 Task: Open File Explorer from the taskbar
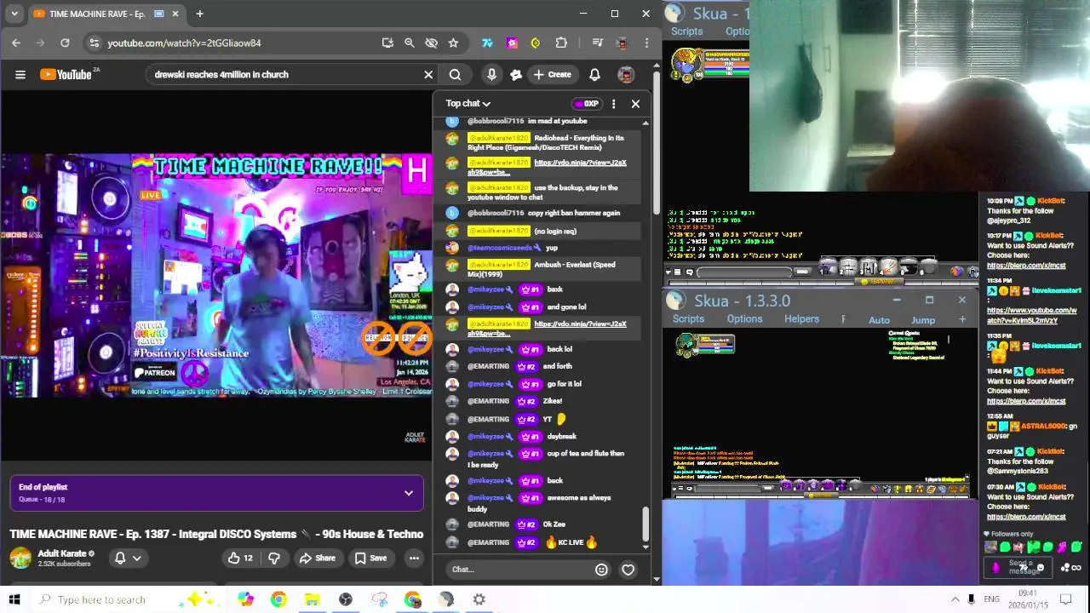pos(312,599)
